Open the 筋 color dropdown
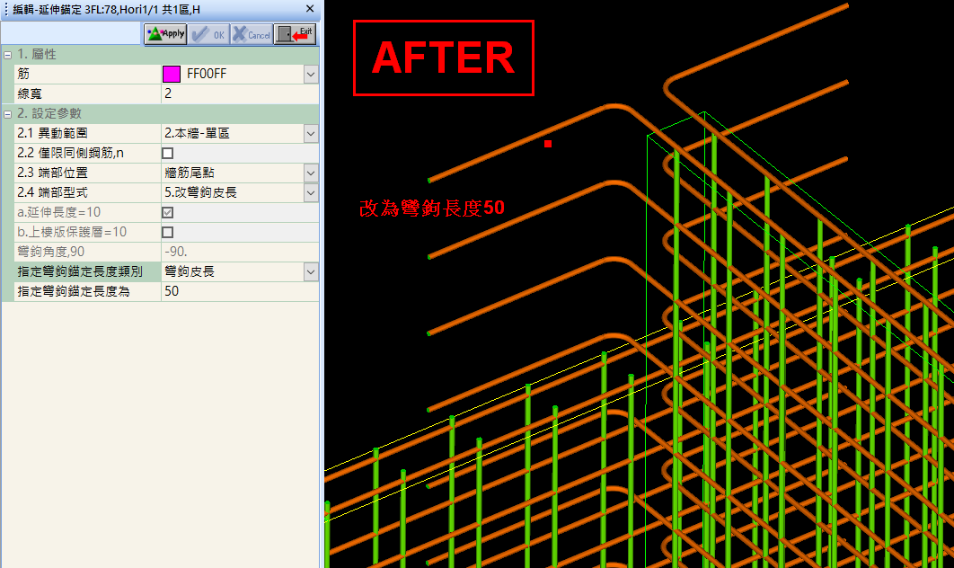Viewport: 954px width, 568px height. 311,75
